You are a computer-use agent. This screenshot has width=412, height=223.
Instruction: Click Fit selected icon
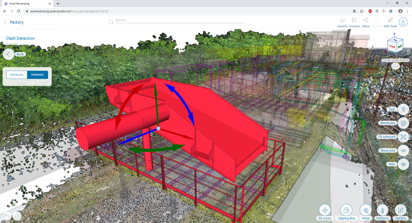pos(403,137)
